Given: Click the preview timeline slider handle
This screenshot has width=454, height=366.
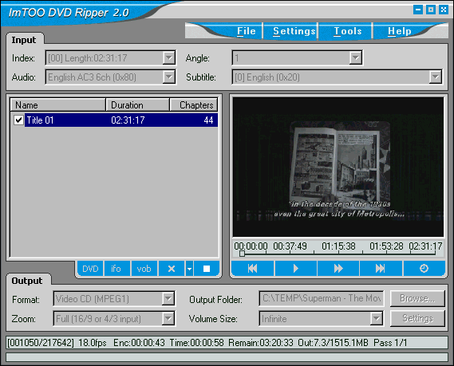Looking at the screenshot, I should click(242, 254).
